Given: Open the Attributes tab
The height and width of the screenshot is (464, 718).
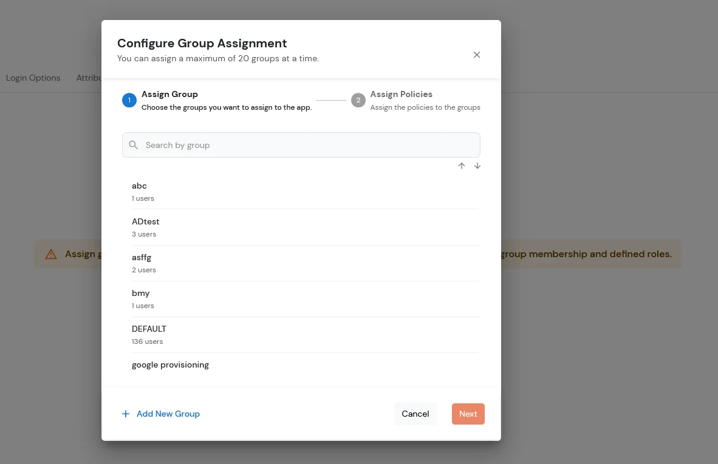Looking at the screenshot, I should [90, 78].
